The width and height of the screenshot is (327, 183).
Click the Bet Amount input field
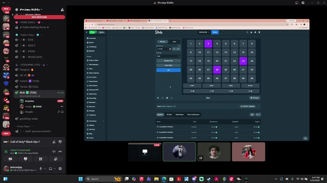coord(164,49)
